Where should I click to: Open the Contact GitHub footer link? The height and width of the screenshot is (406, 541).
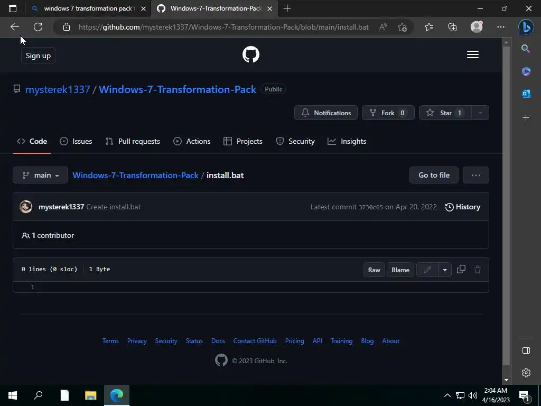click(x=255, y=341)
